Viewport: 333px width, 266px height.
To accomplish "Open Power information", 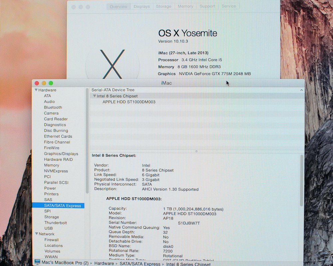I will tap(50, 188).
